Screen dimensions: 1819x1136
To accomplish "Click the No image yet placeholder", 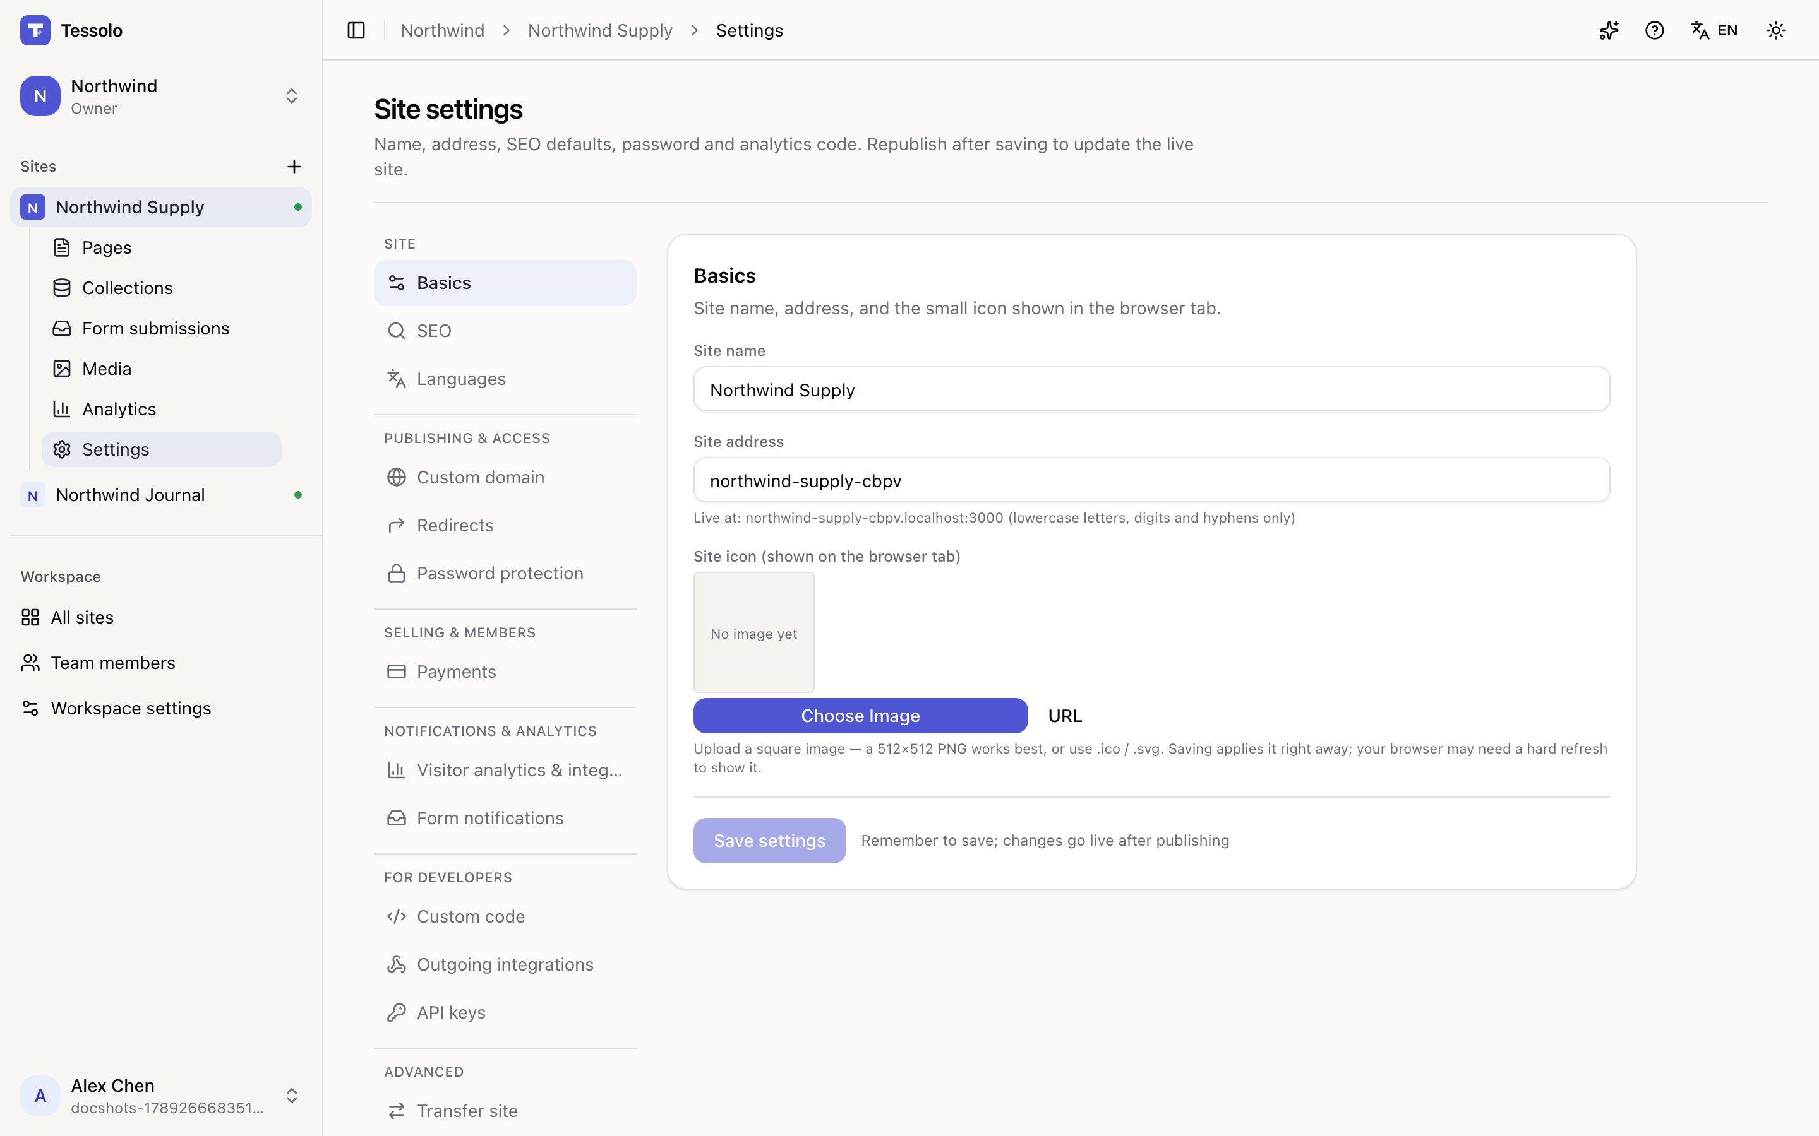I will point(754,632).
